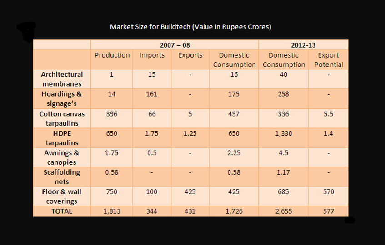Select the 2012-13 header cell
This screenshot has width=385, height=245.
(303, 45)
